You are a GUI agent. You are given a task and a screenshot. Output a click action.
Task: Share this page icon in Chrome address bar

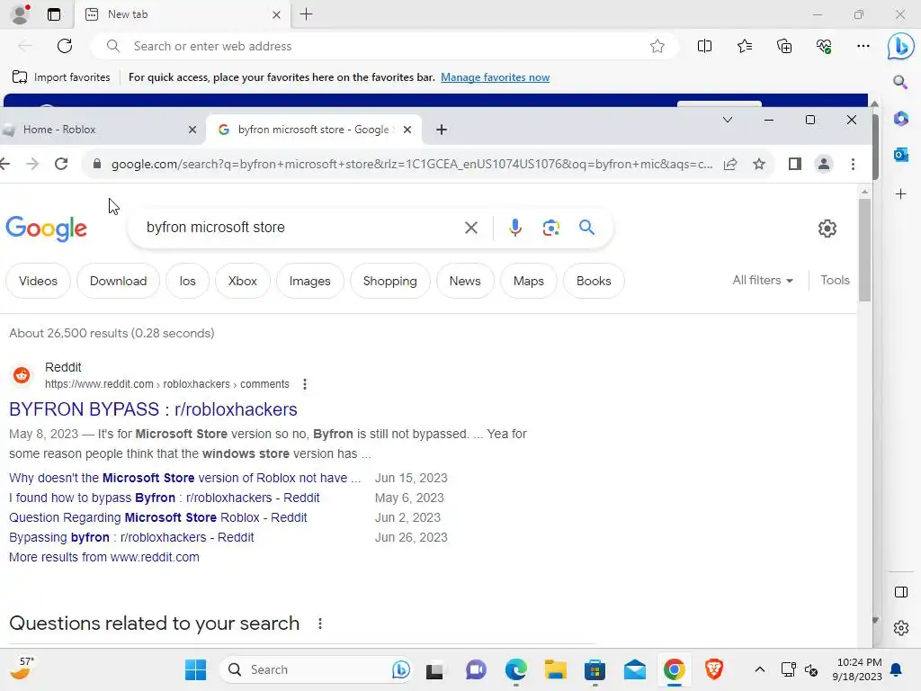pyautogui.click(x=730, y=164)
